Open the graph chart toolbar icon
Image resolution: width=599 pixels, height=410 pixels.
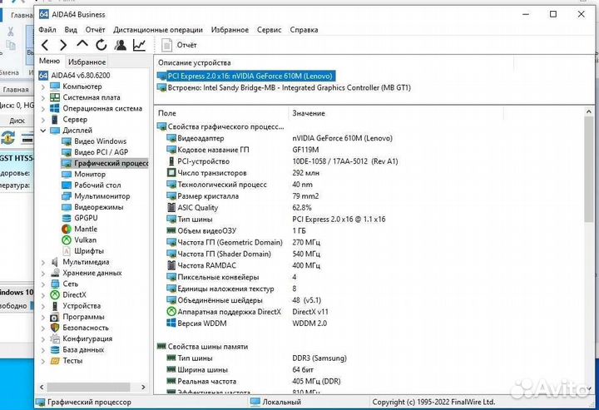click(x=139, y=45)
